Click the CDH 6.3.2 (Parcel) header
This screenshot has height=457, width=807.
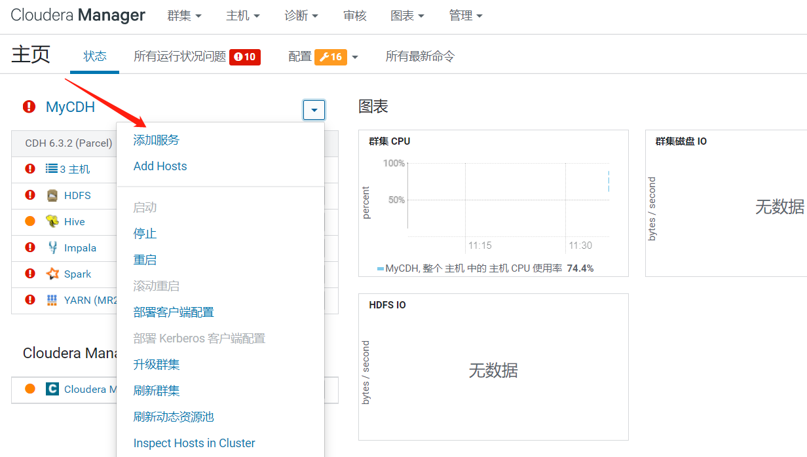pyautogui.click(x=69, y=143)
